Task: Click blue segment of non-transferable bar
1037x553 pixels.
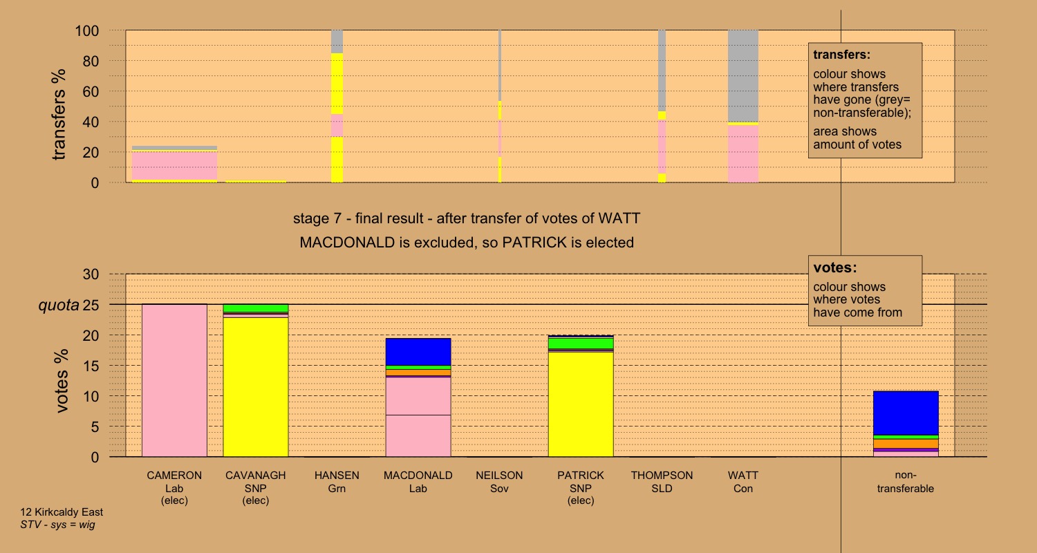Action: (905, 413)
